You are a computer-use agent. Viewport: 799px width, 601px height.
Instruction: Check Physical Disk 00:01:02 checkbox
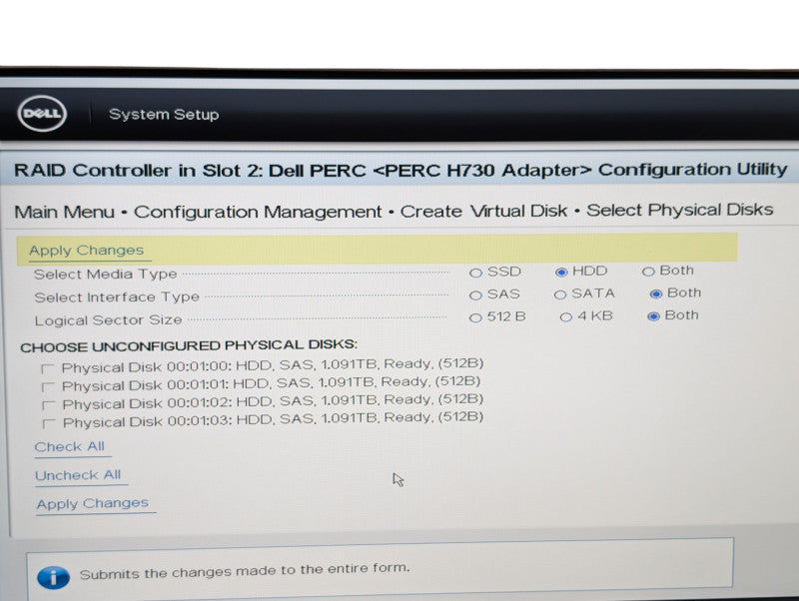(48, 405)
